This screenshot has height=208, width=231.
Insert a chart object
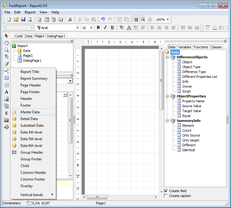click(x=6, y=120)
